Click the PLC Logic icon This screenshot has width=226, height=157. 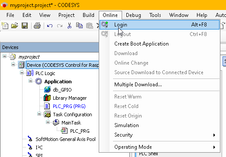point(30,73)
